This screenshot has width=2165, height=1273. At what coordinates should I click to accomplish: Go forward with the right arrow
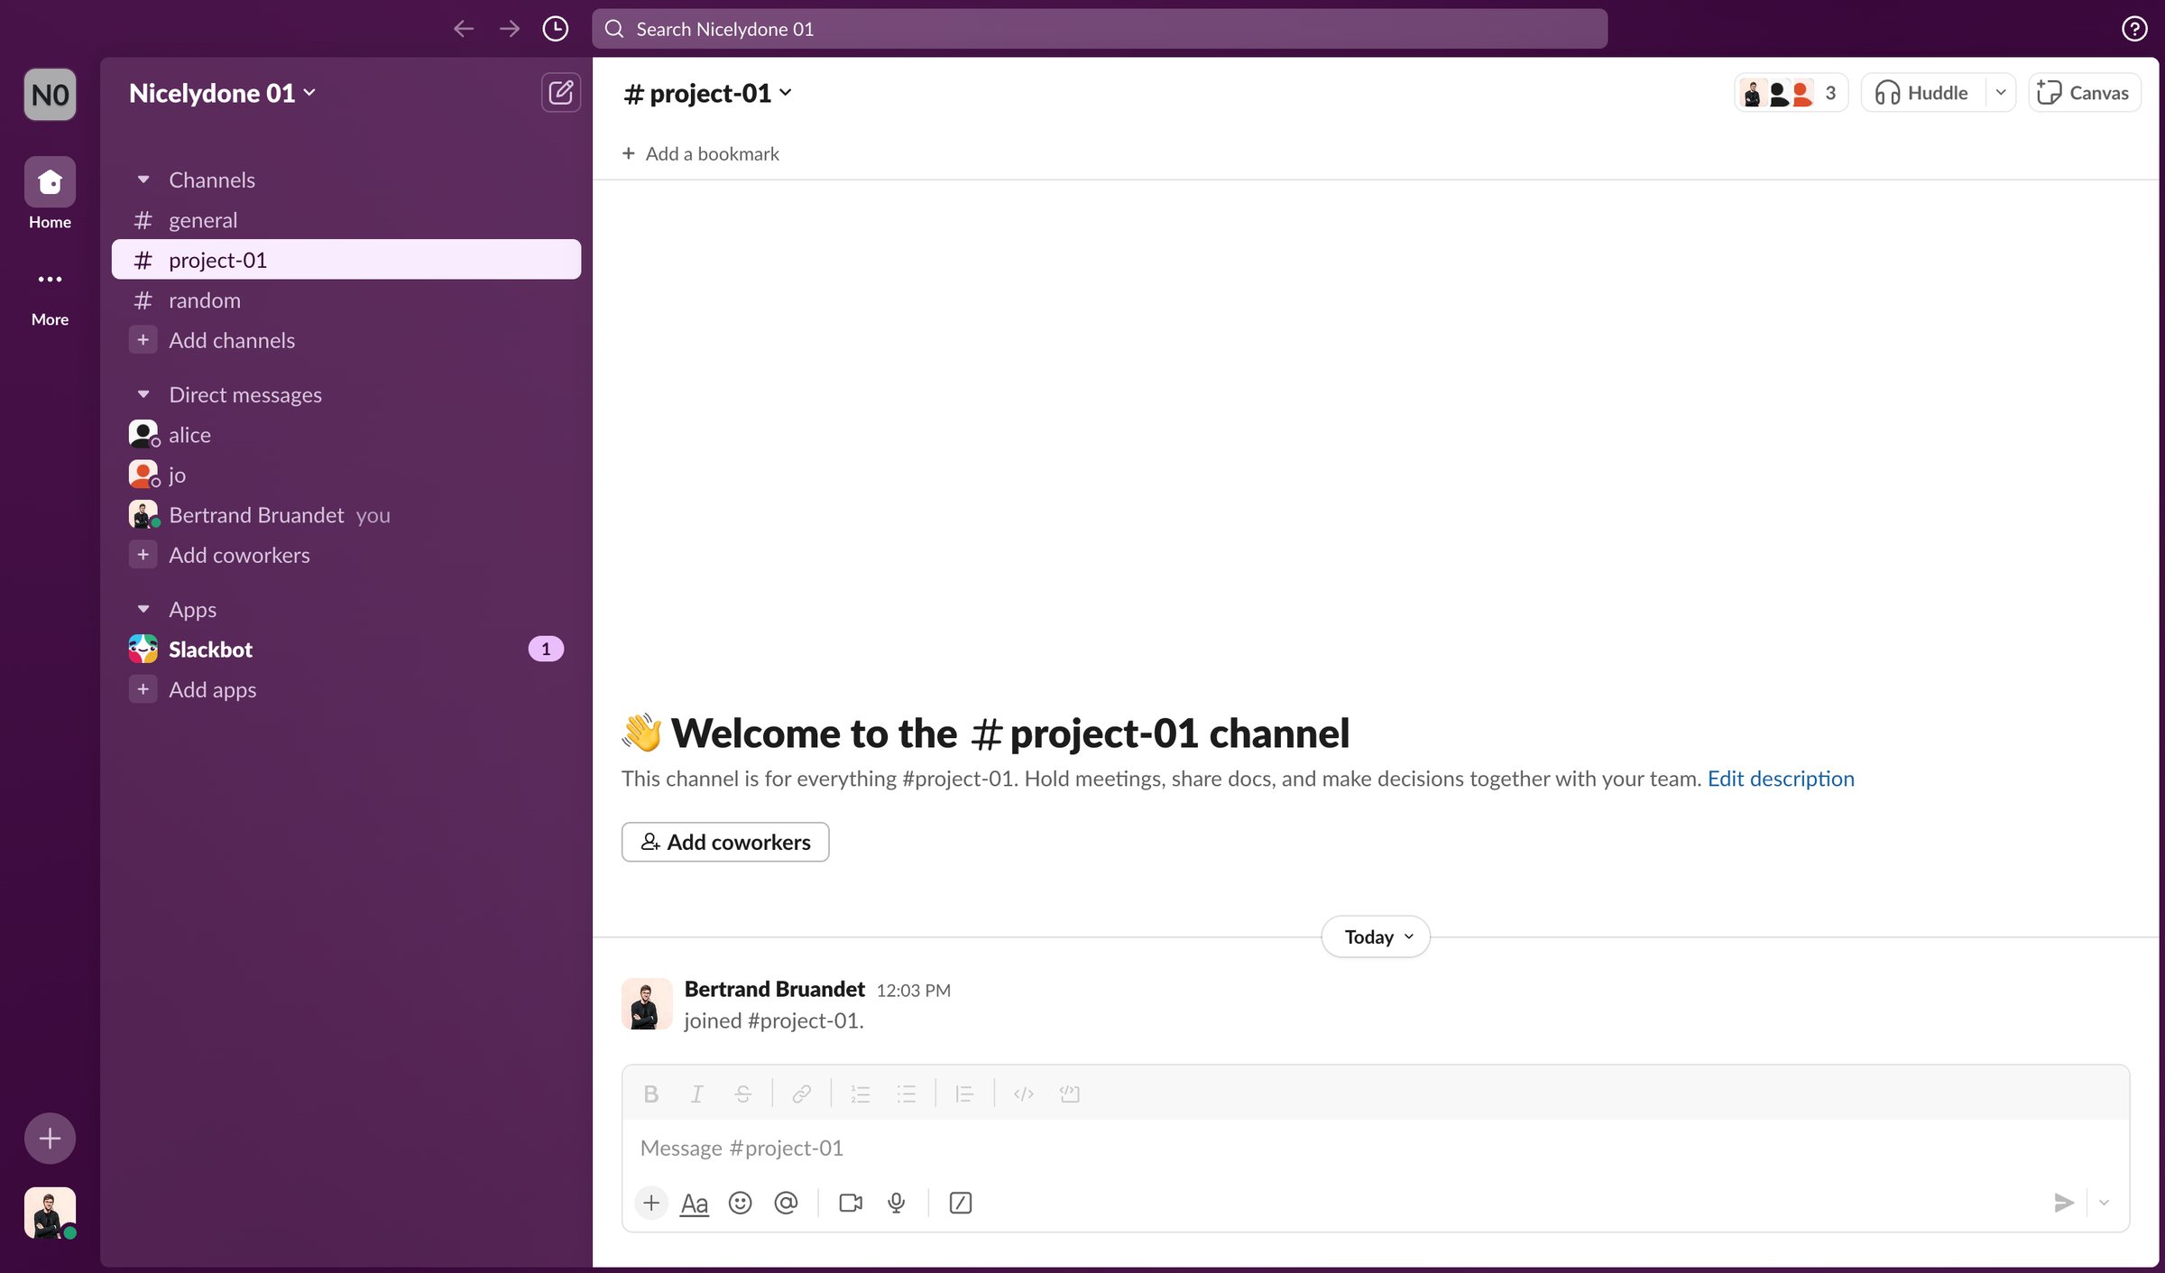tap(510, 29)
